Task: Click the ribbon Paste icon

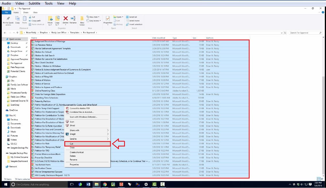Action: [x=24, y=18]
